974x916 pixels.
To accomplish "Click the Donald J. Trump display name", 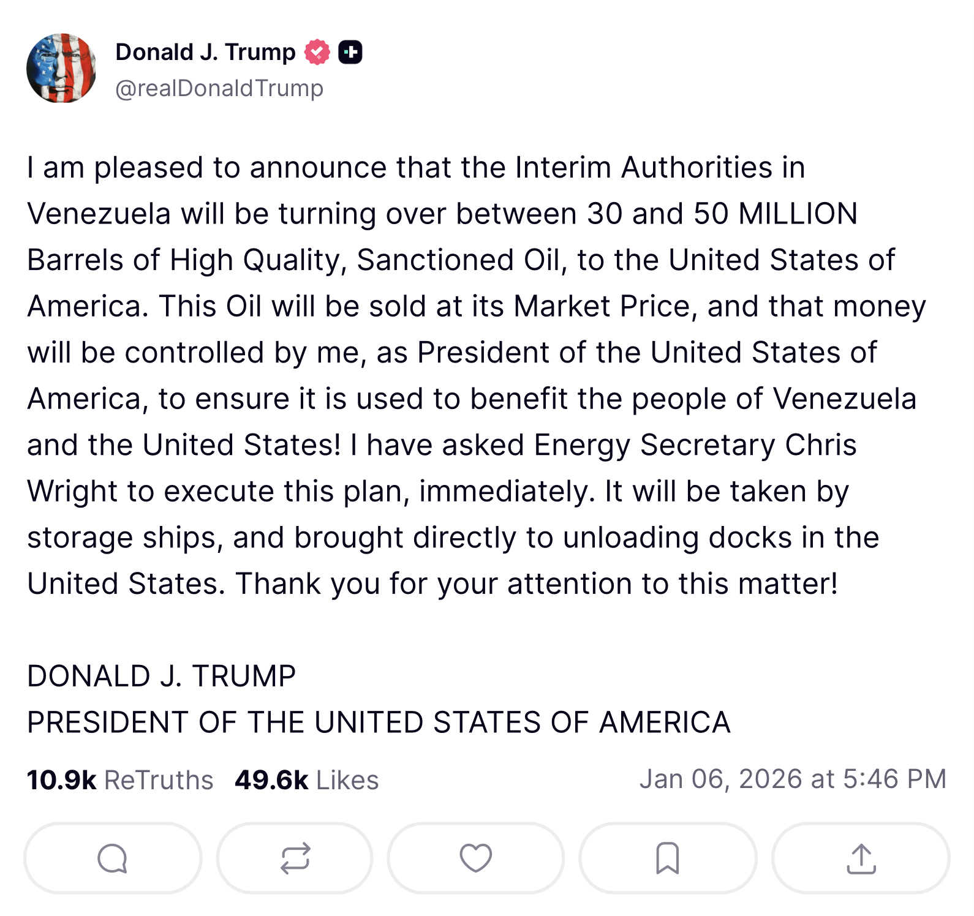I will click(205, 51).
